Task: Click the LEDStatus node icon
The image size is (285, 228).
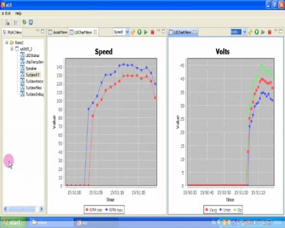Action: (22, 55)
